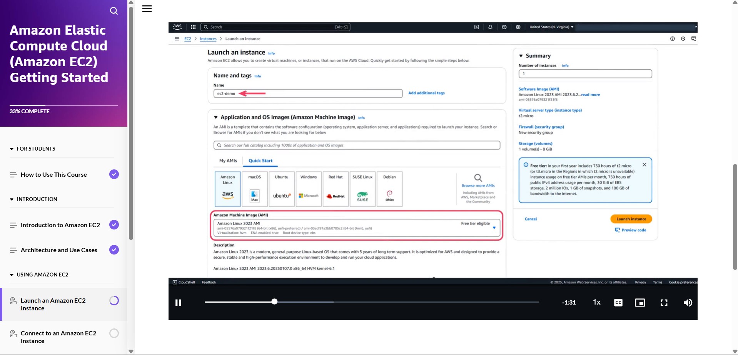Viewport: 738px width, 355px height.
Task: Click the ec2-demo Name input field
Action: click(308, 94)
